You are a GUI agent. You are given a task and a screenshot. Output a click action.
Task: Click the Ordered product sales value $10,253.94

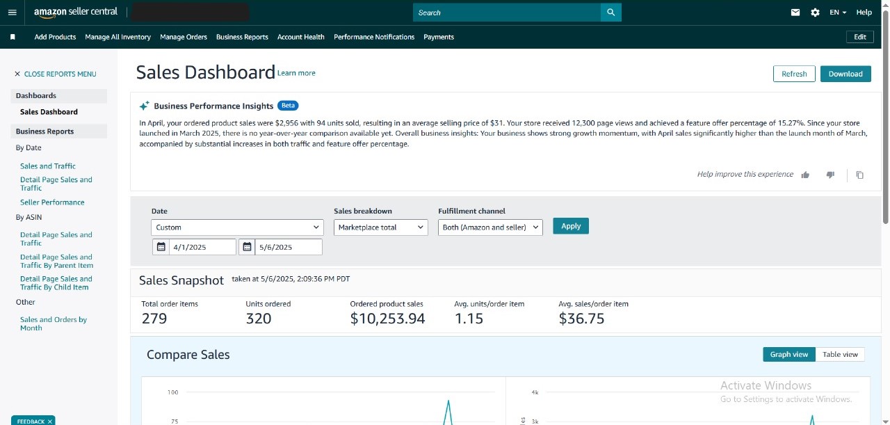(387, 319)
